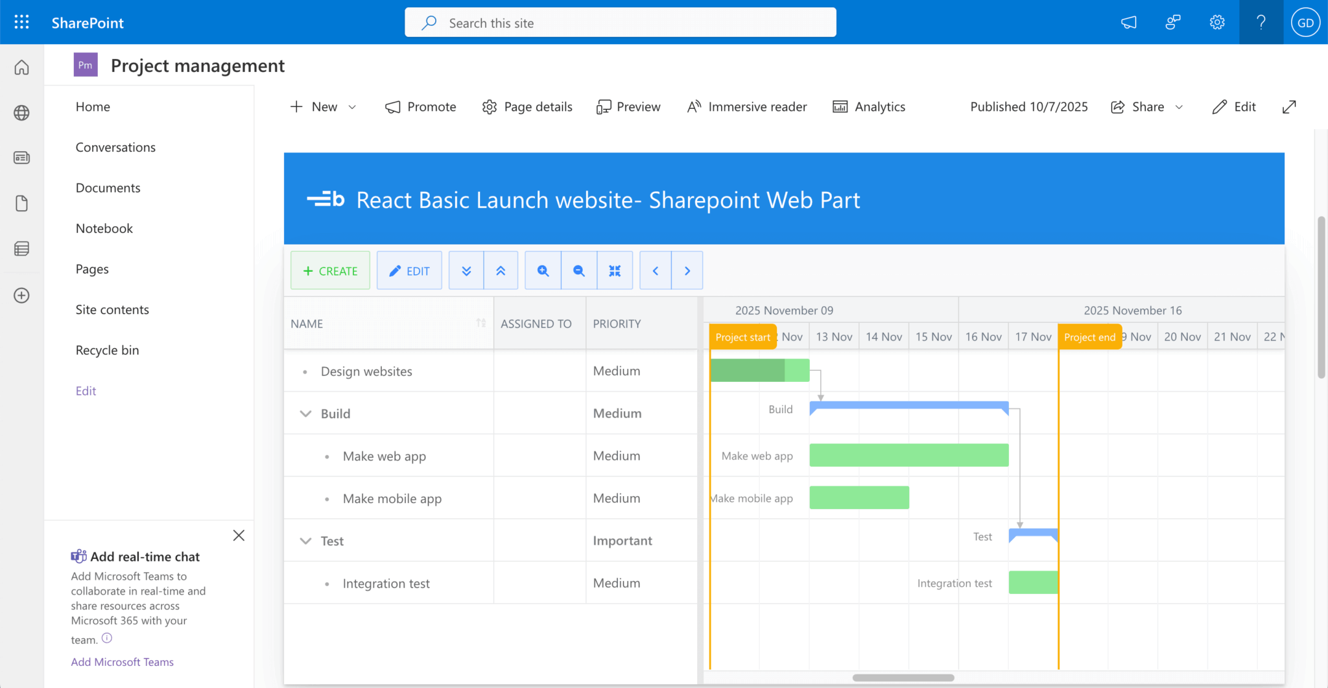Expand page to full screen view
The image size is (1328, 688).
pyautogui.click(x=1289, y=107)
